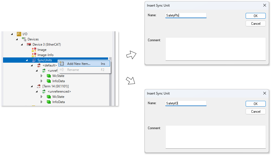Image resolution: width=271 pixels, height=155 pixels.
Task: Close the SafetyPlc Insert Sync Unit dialog
Action: [x=265, y=5]
